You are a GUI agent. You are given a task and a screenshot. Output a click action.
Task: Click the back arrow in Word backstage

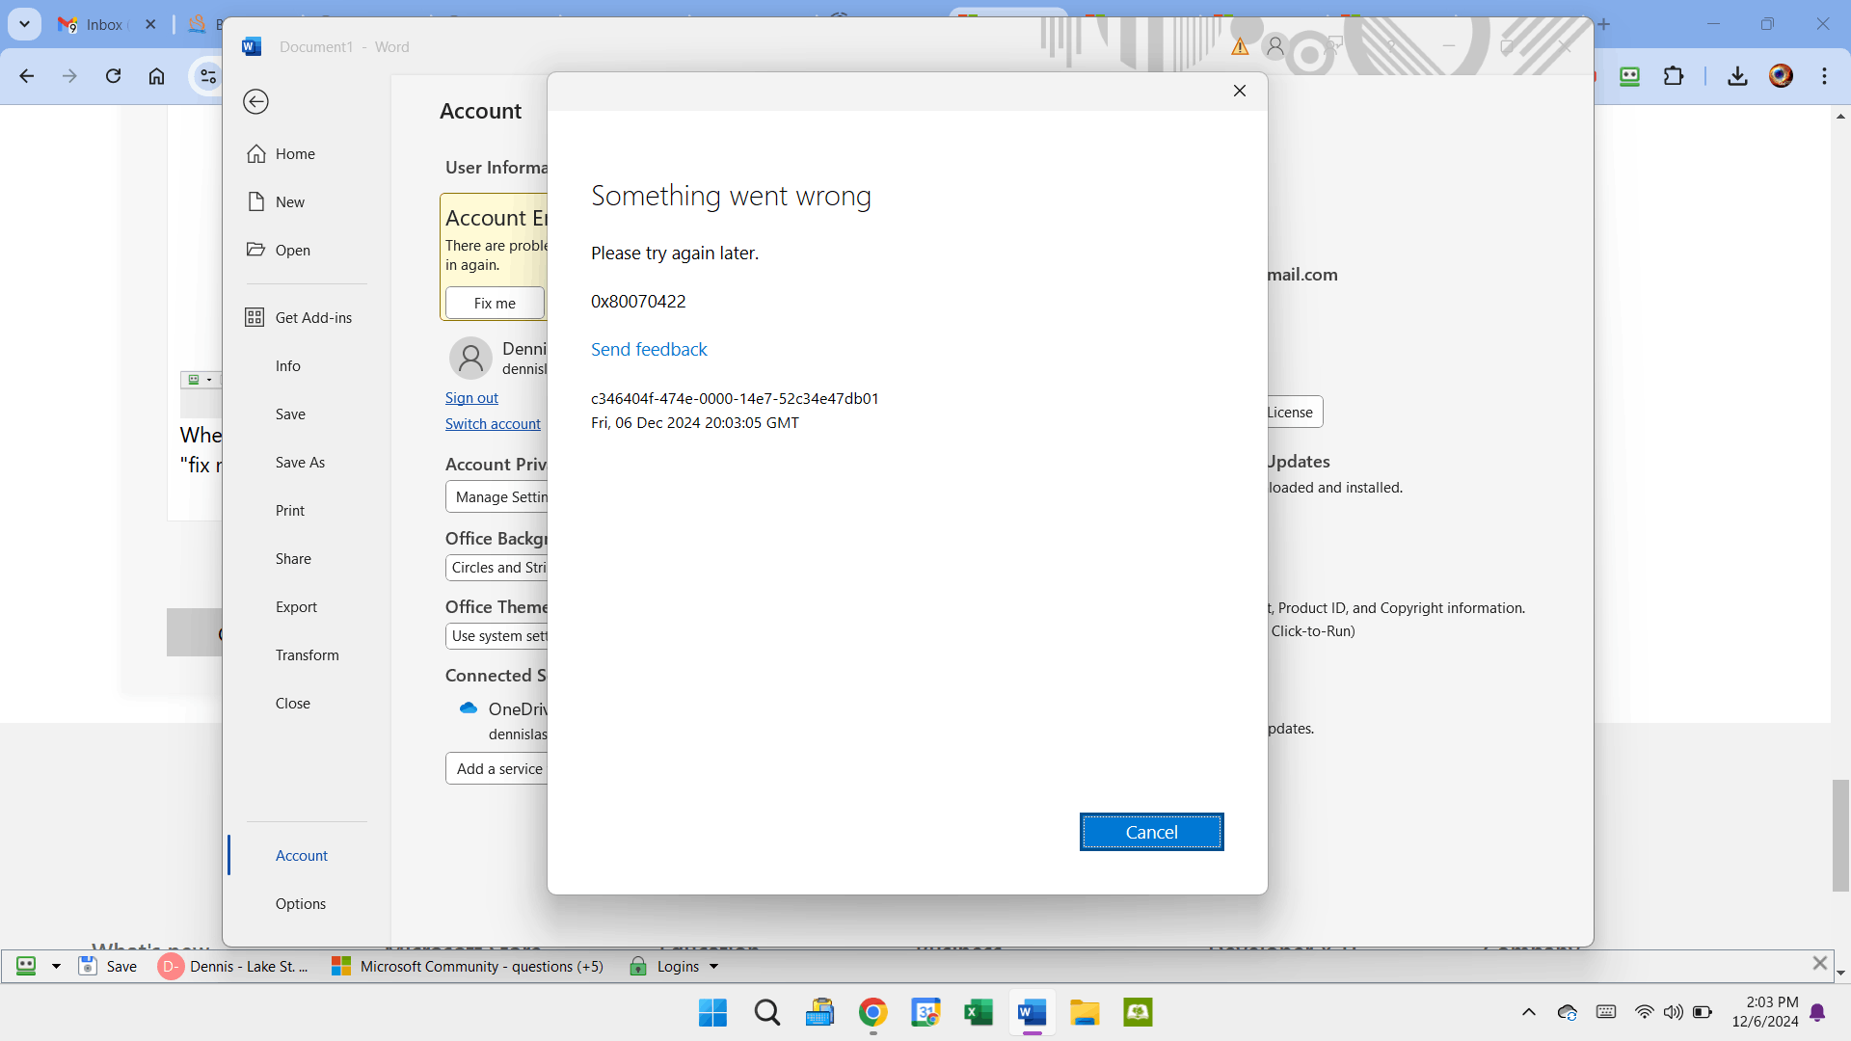point(255,102)
